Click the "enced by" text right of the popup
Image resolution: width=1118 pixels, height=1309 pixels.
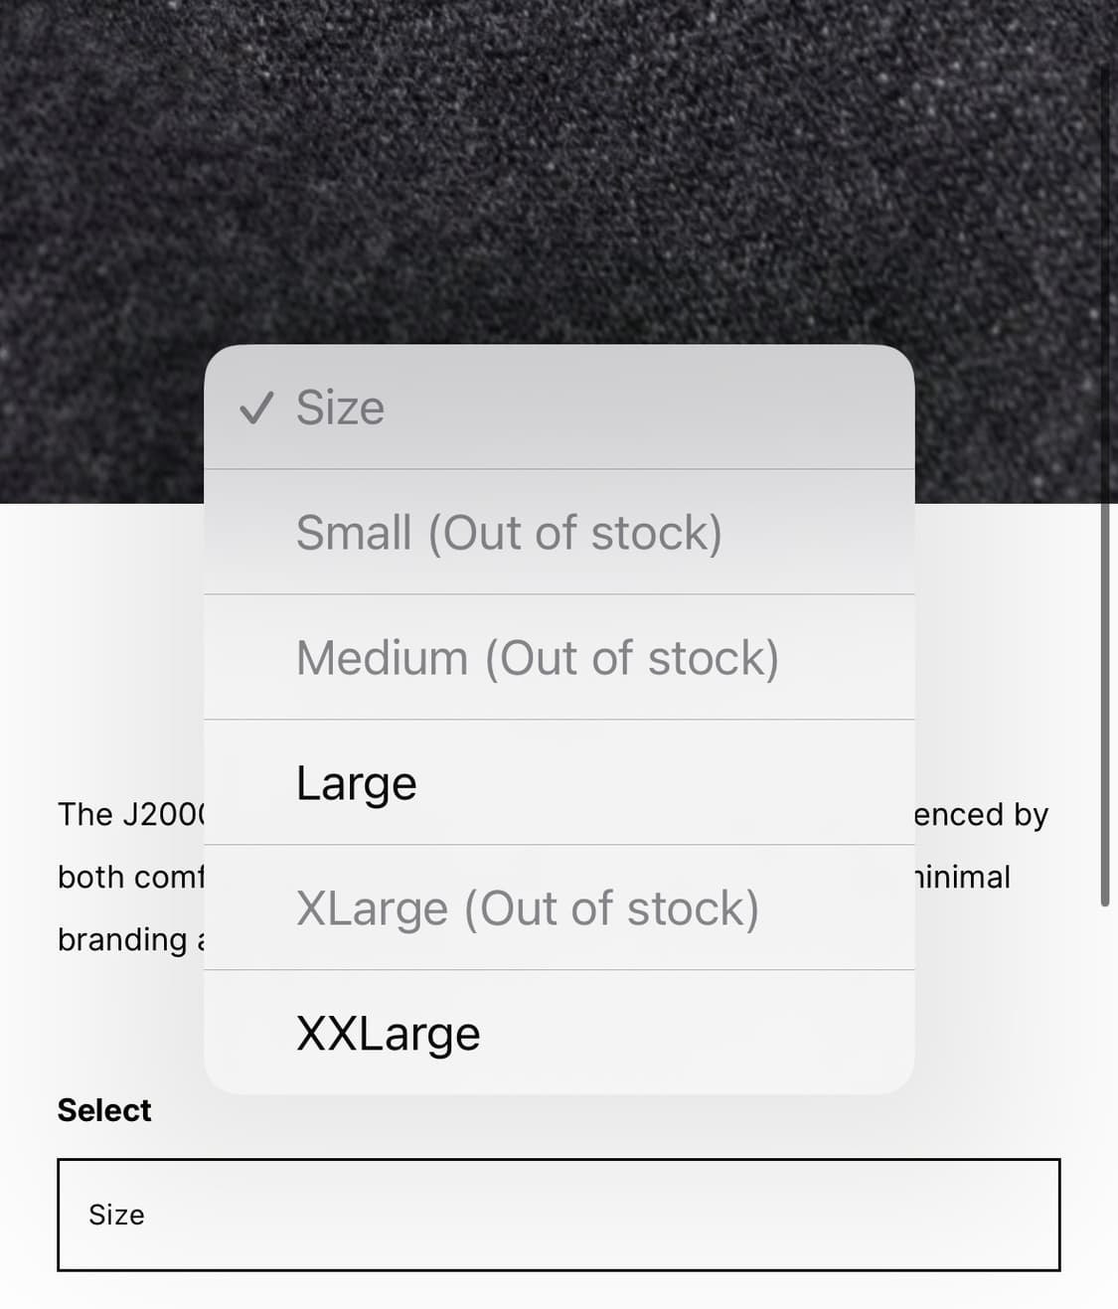tap(981, 815)
